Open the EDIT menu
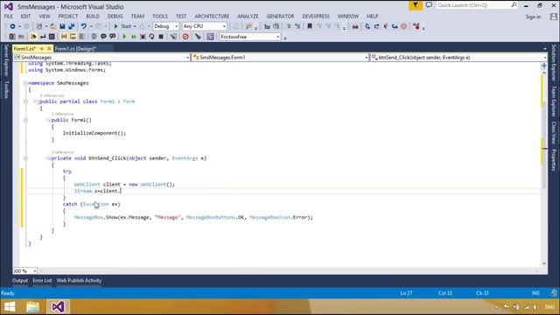Viewport: 560px width, 315px height. pos(25,17)
